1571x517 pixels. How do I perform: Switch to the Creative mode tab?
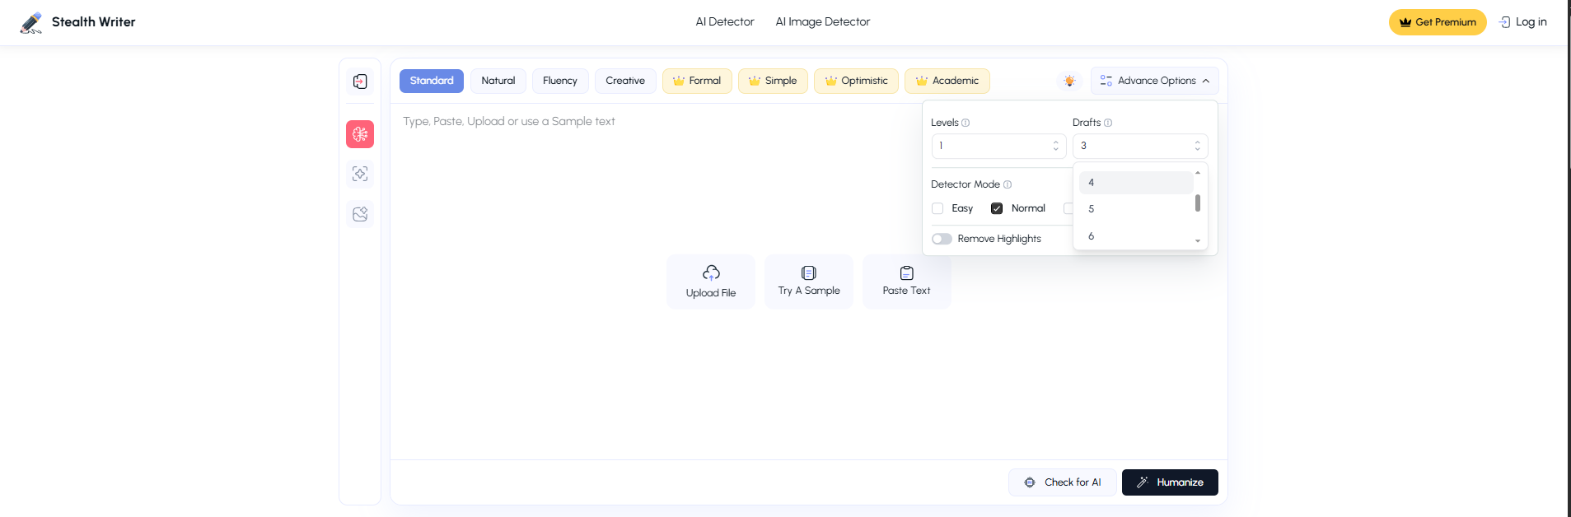click(x=625, y=81)
